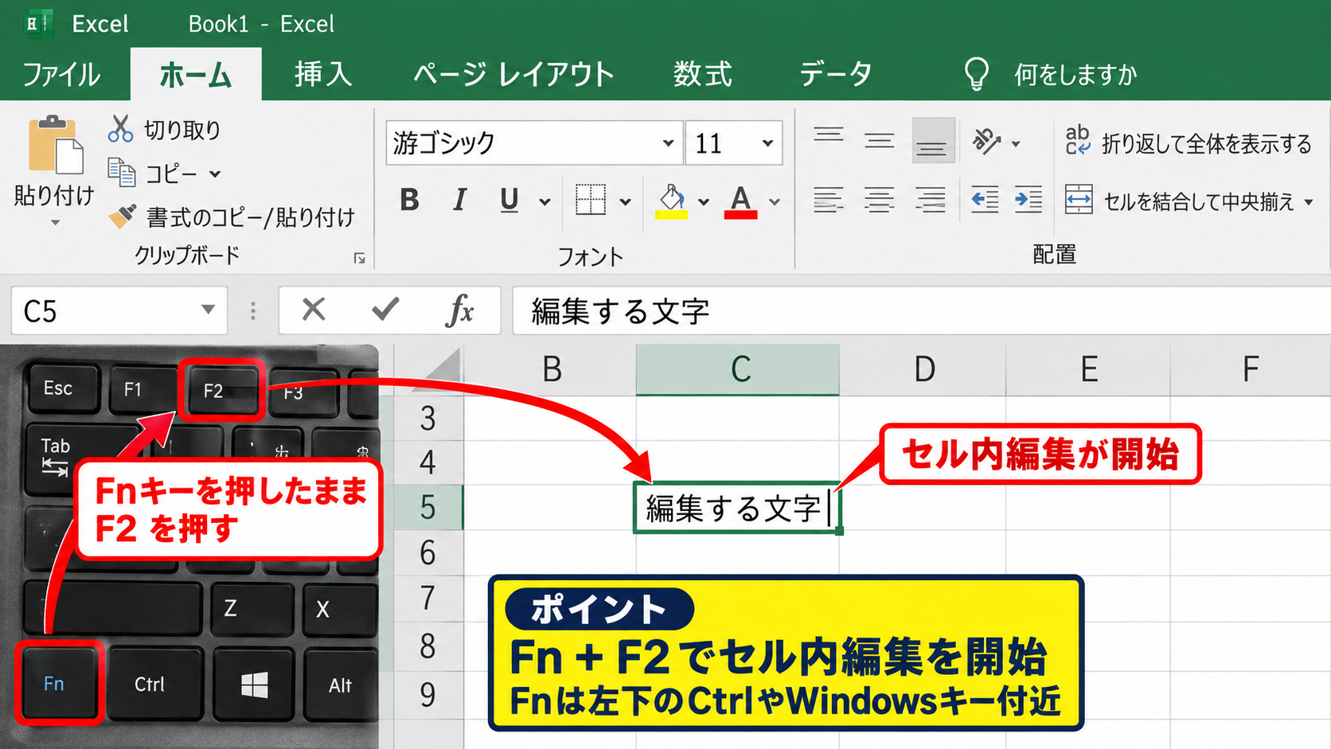Center text horizontally
This screenshot has width=1331, height=749.
pyautogui.click(x=880, y=200)
